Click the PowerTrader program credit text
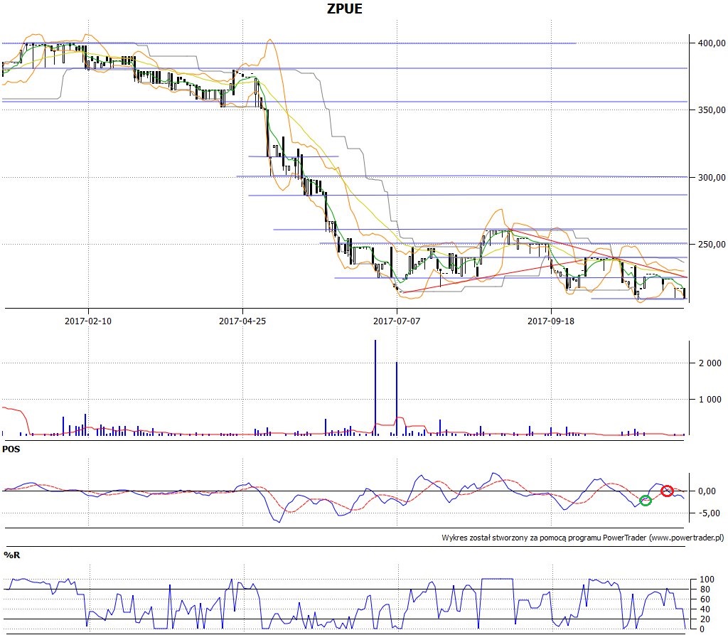The height and width of the screenshot is (635, 728). point(583,538)
